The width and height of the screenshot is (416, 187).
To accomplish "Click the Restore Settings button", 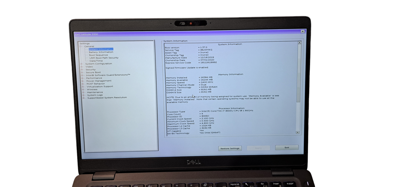I will click(230, 149).
